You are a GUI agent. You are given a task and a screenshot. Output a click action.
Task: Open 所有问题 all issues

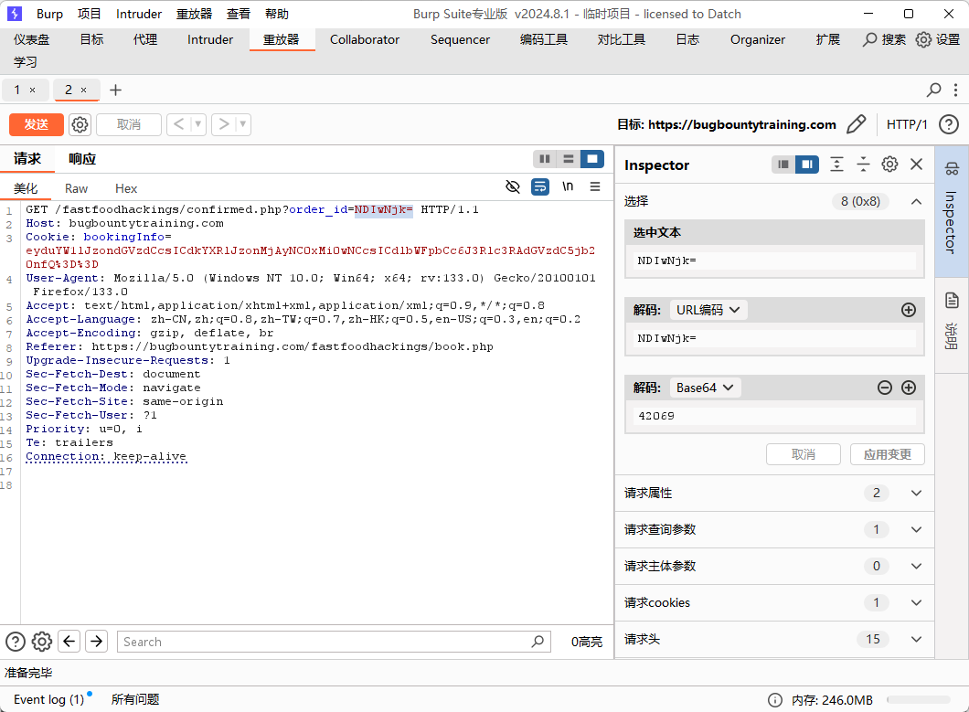pyautogui.click(x=135, y=699)
